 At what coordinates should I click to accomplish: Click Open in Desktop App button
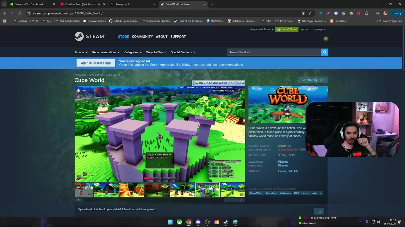pyautogui.click(x=96, y=63)
